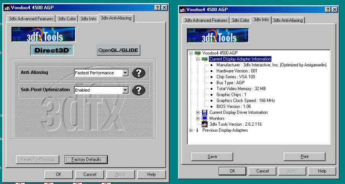Click the Direct3D button in left window
The height and width of the screenshot is (184, 345).
[52, 50]
